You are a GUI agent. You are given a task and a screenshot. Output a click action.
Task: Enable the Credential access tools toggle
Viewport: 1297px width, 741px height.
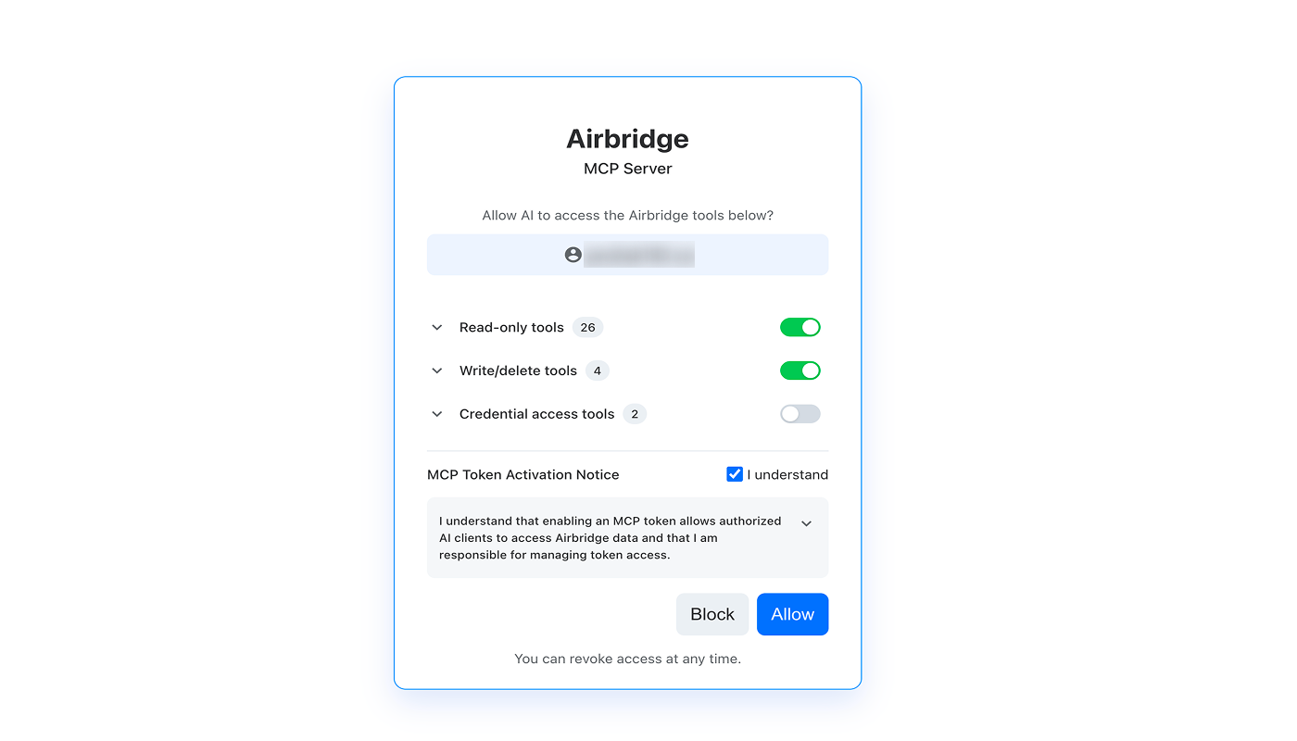[800, 414]
